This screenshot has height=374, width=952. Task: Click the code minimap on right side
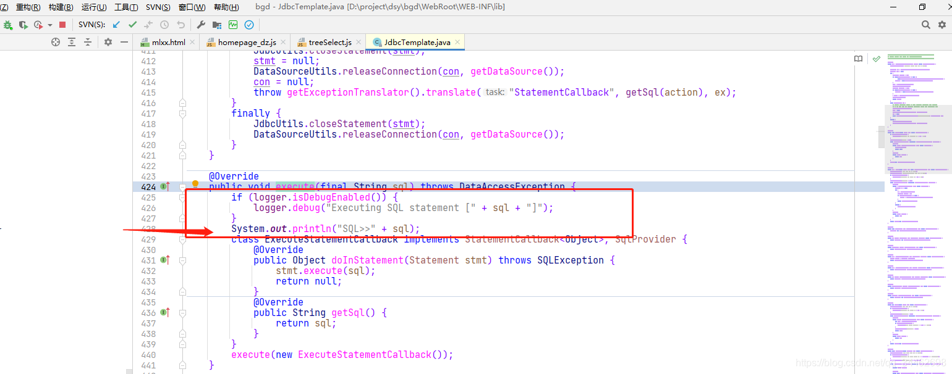[917, 212]
